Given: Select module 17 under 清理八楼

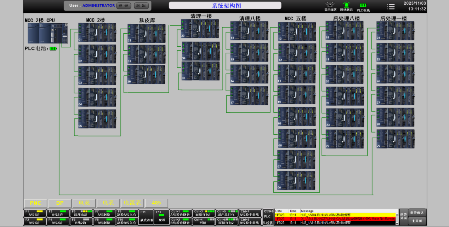Looking at the screenshot, I should coord(249,95).
